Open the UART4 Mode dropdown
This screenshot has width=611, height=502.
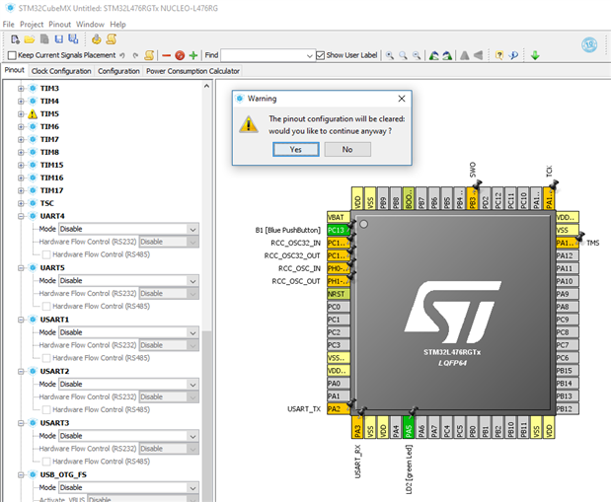[192, 229]
